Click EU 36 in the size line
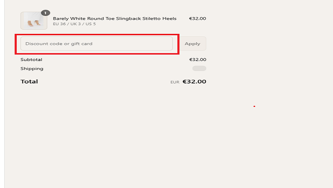333x188 pixels. pos(59,24)
